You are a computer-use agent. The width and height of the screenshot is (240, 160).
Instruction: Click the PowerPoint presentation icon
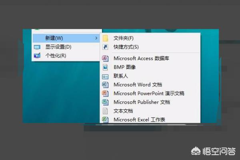point(105,93)
